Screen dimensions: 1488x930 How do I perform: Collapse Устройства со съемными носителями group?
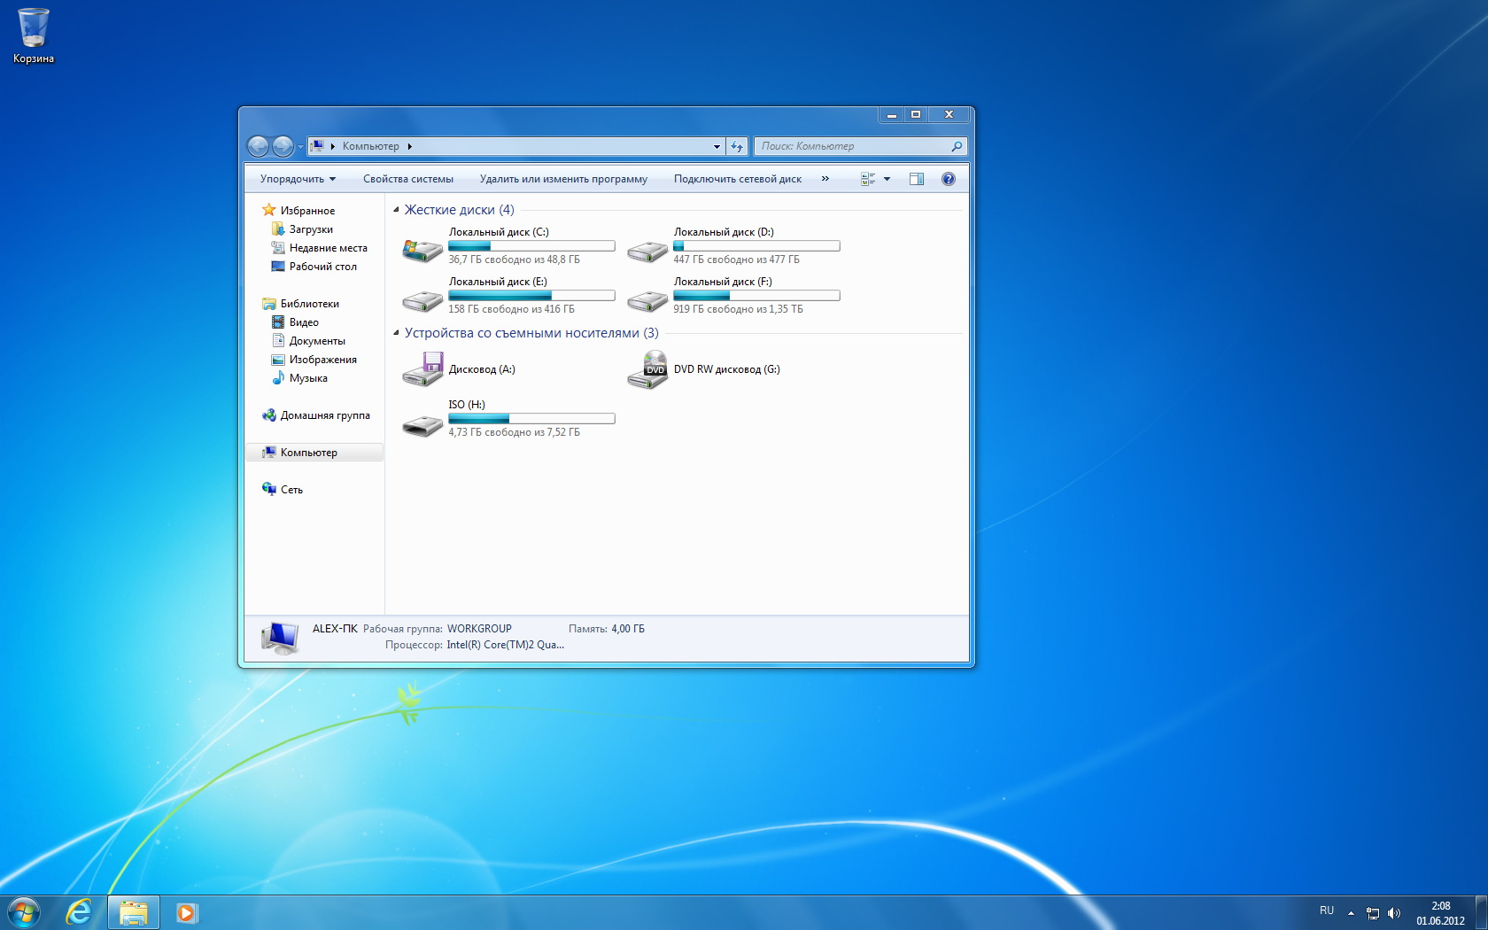point(396,333)
